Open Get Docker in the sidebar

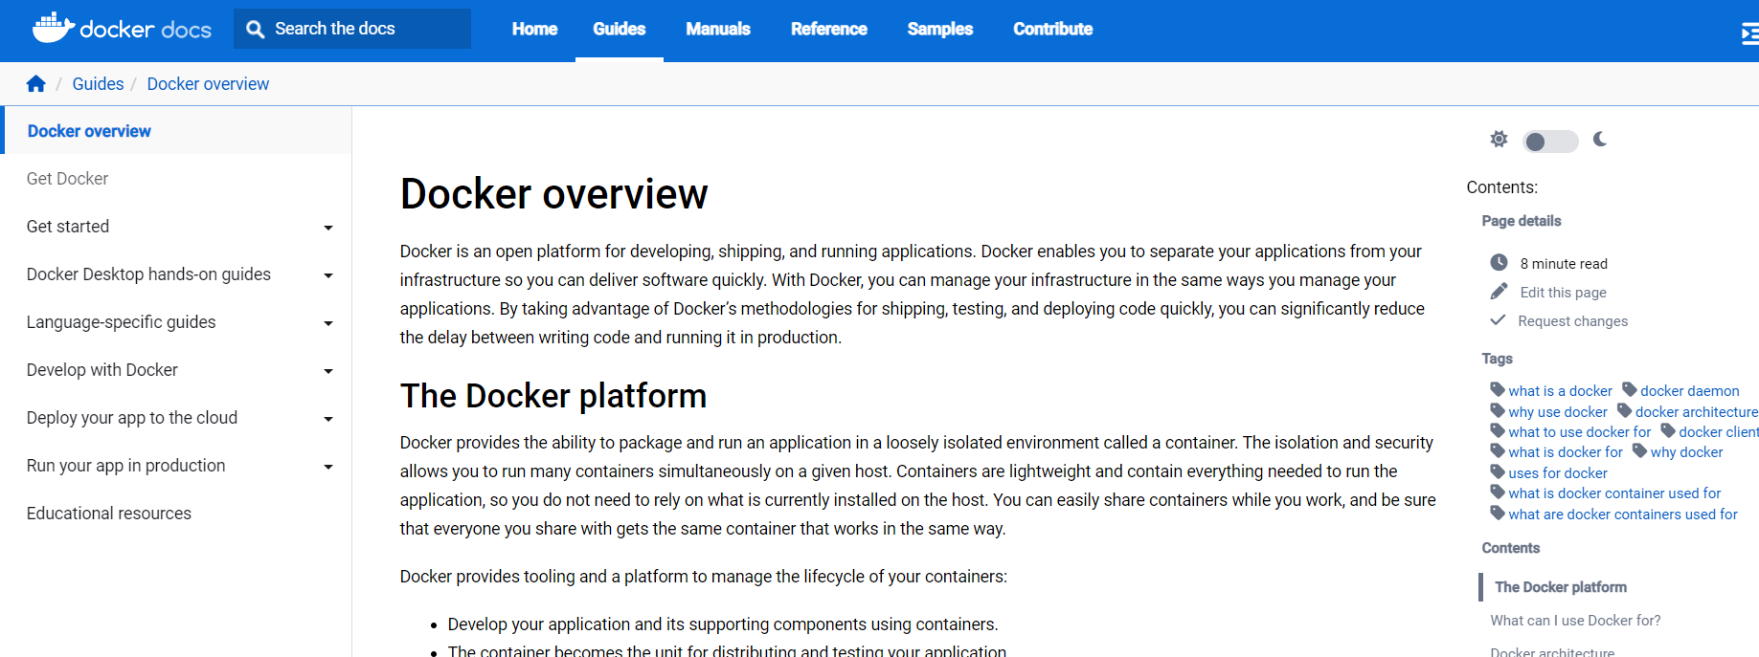[67, 179]
